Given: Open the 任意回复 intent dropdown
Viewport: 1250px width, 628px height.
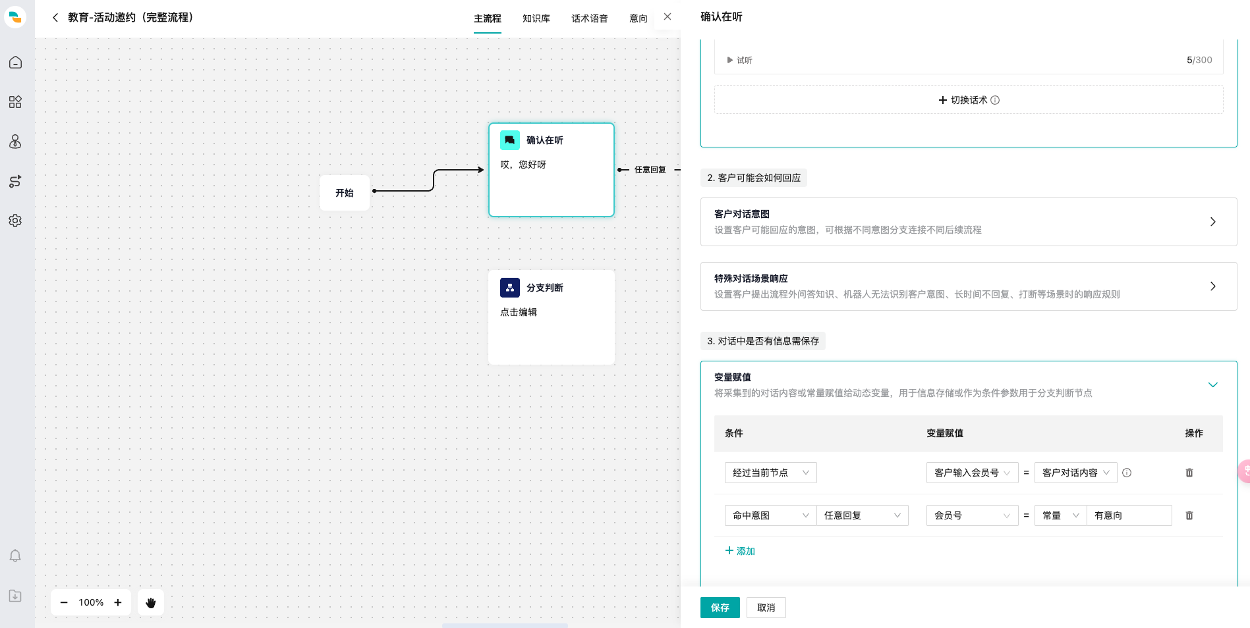Looking at the screenshot, I should point(863,515).
